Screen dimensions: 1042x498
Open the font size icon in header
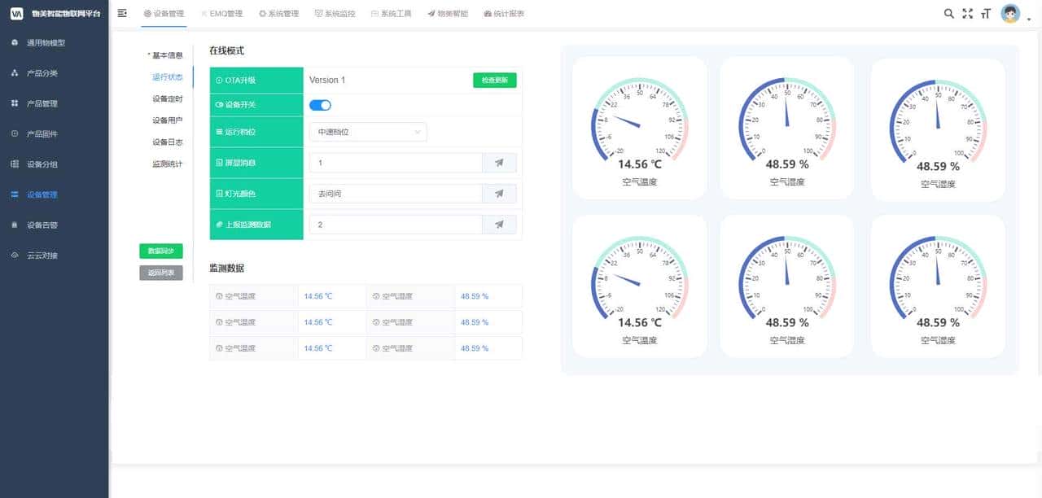pyautogui.click(x=986, y=14)
